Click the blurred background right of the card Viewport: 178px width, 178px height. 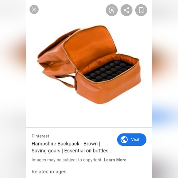[x=165, y=89]
